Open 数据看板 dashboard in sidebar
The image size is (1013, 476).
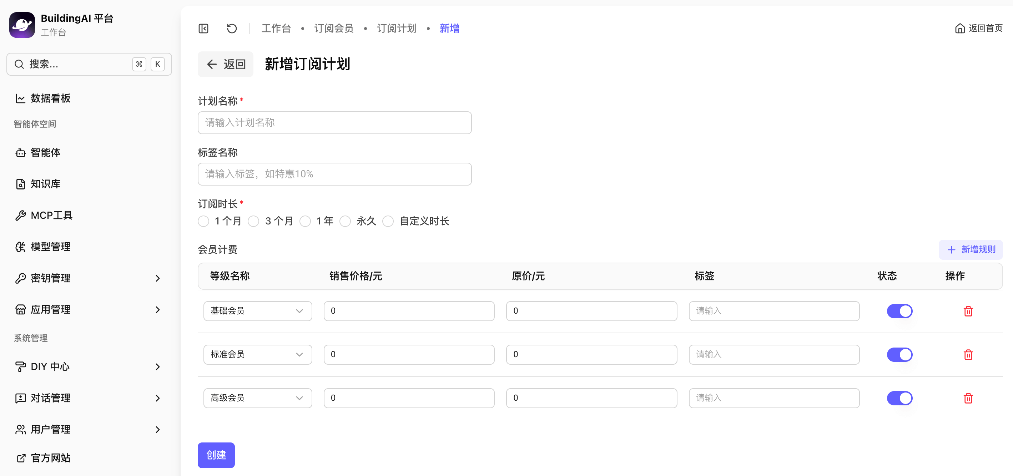(x=50, y=98)
